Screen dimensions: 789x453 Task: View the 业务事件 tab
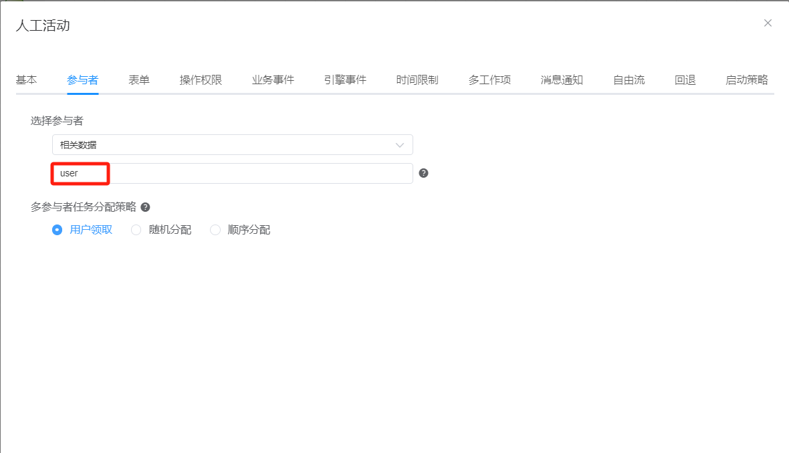click(x=272, y=79)
